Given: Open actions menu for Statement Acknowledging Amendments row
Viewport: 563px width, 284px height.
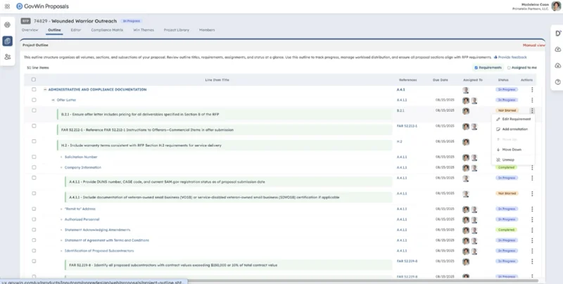Looking at the screenshot, I should click(532, 230).
